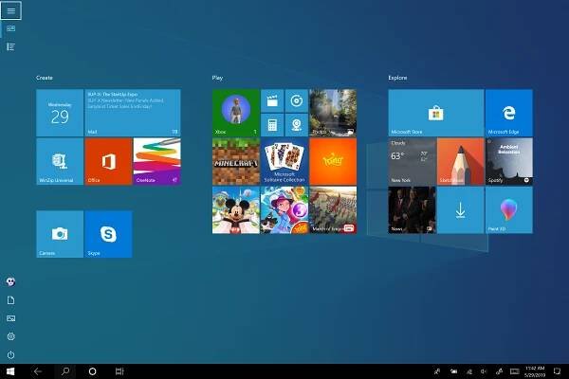
Task: Open Task View on the taskbar
Action: (x=119, y=371)
